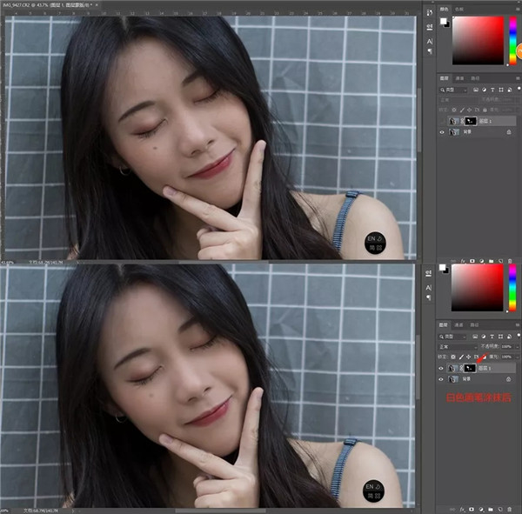The width and height of the screenshot is (522, 514).
Task: Filter pixel layers in upper Layers panel
Action: click(476, 90)
